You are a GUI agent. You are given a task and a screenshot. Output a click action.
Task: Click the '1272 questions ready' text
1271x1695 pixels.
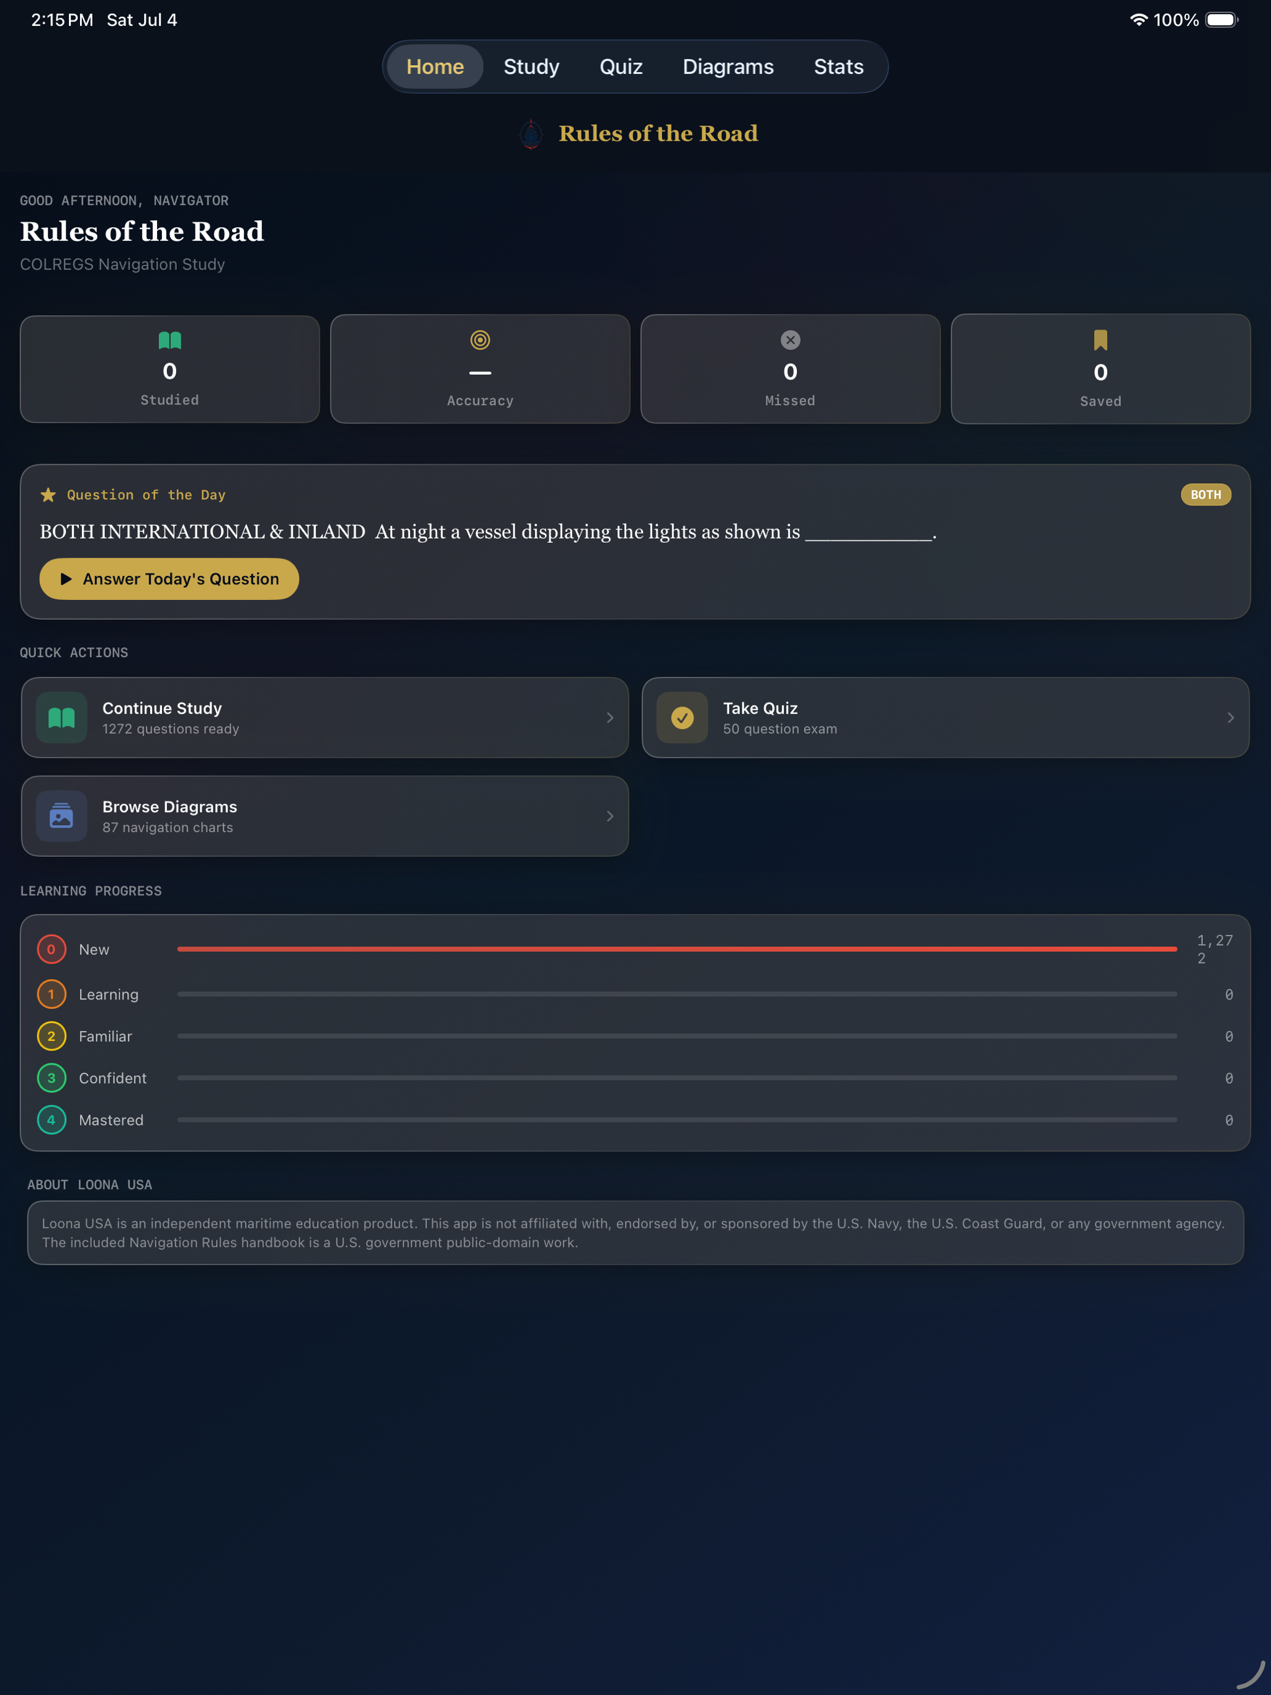[171, 730]
